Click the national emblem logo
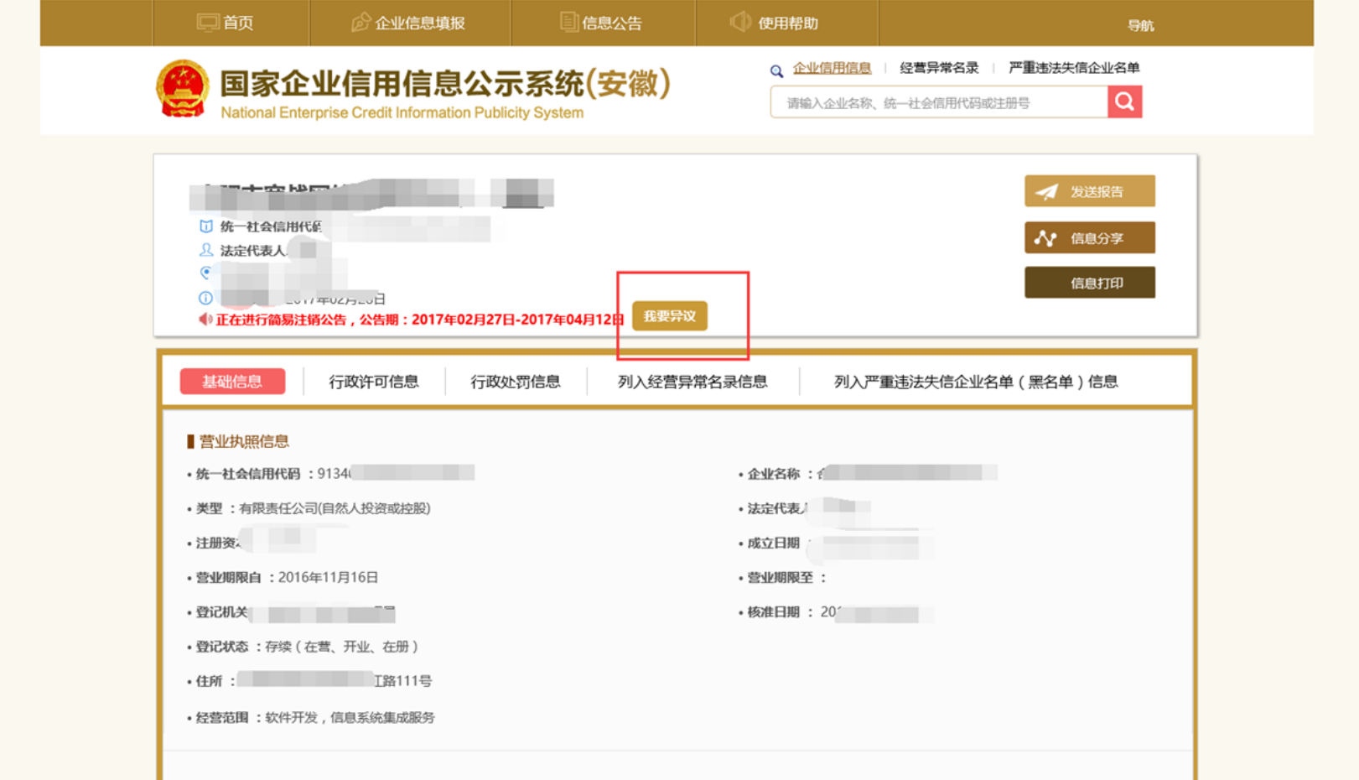 pyautogui.click(x=182, y=89)
